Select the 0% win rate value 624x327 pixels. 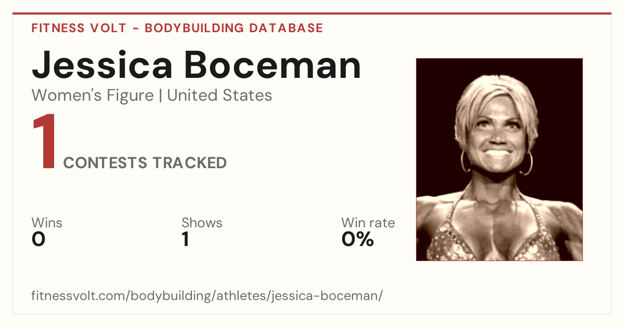(358, 239)
